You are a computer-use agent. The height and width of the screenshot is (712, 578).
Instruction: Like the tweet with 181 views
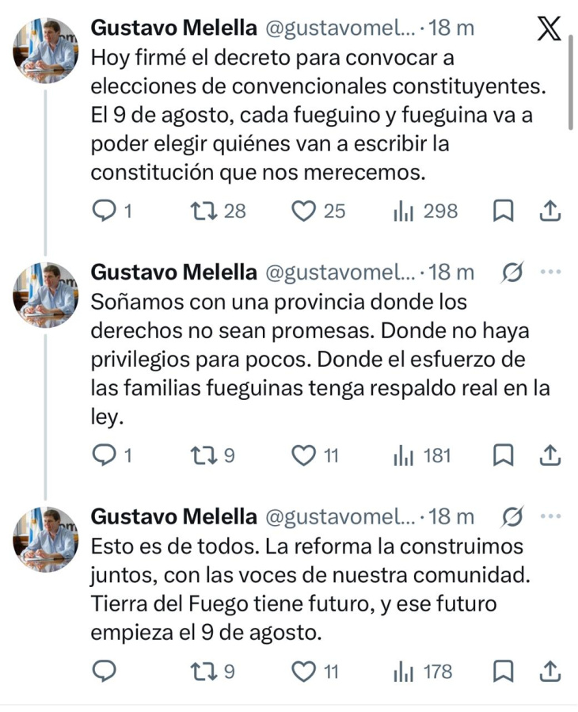(x=304, y=455)
